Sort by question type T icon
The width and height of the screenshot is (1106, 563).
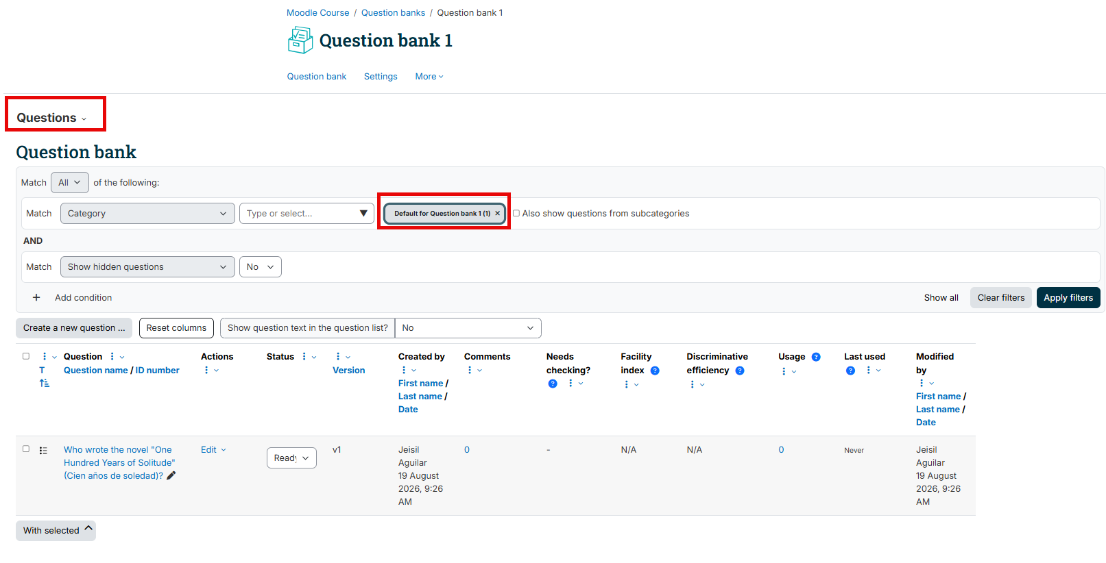pos(42,370)
